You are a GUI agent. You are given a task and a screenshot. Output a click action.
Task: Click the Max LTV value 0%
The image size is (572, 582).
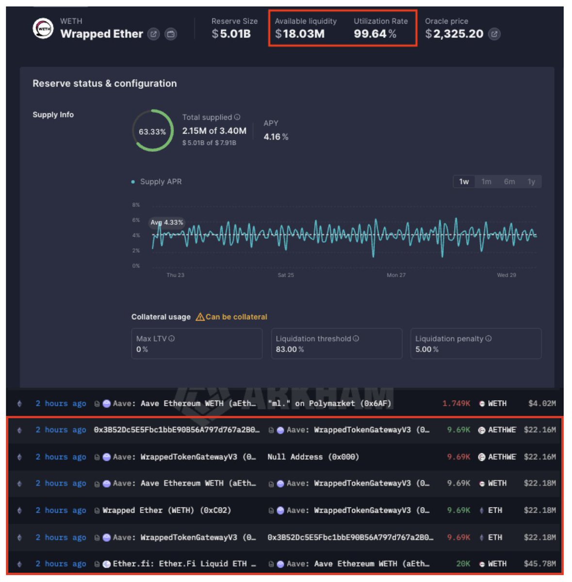coord(142,349)
